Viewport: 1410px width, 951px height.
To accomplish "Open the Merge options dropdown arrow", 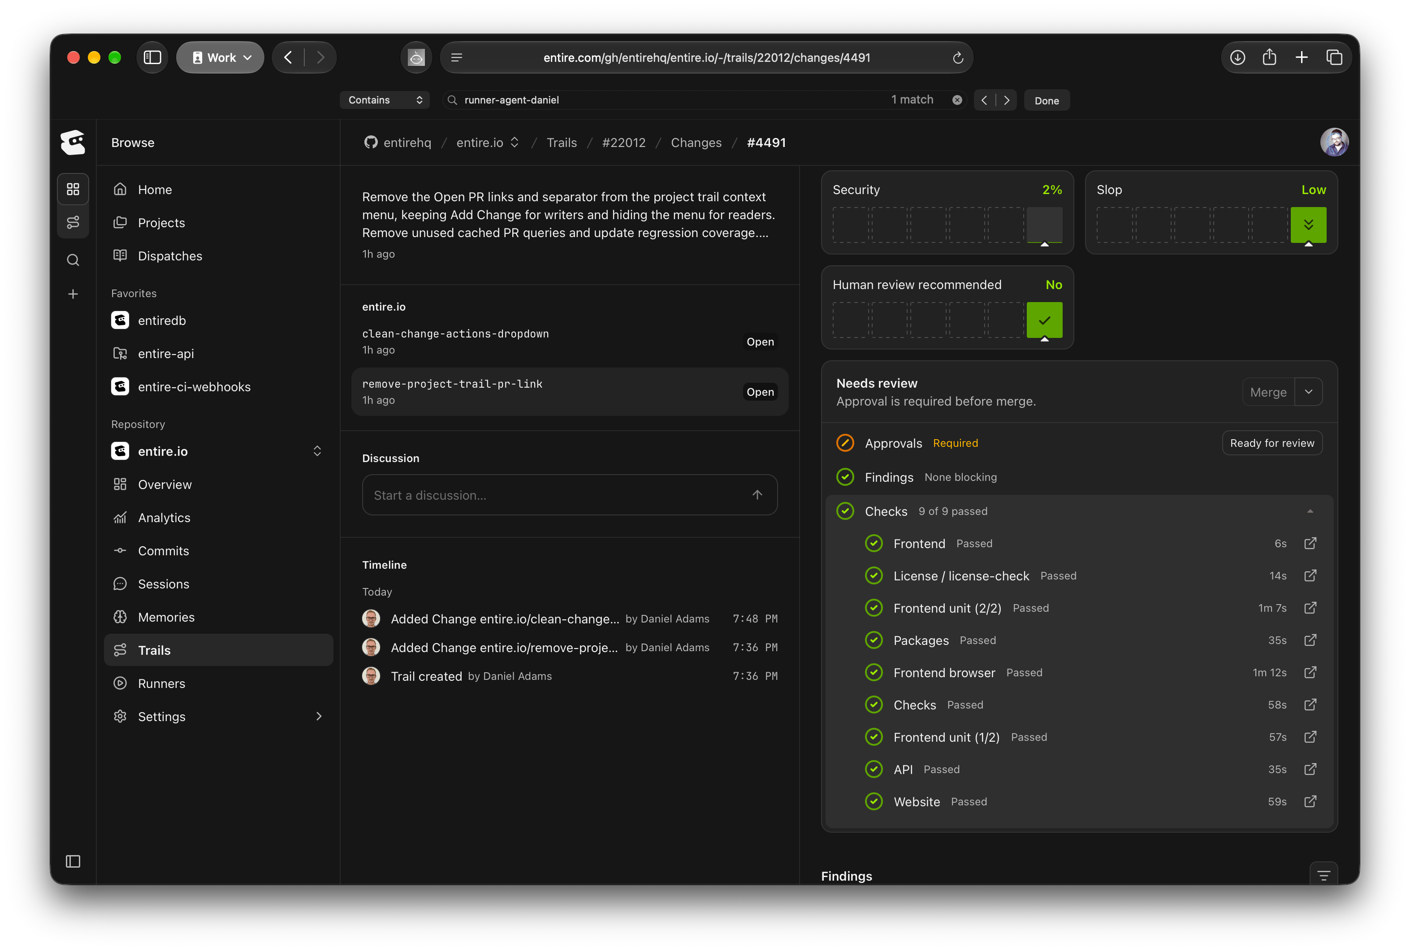I will (1308, 392).
